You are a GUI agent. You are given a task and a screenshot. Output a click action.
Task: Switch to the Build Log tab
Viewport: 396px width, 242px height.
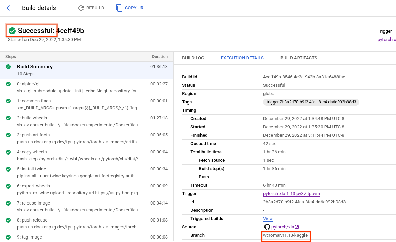193,58
